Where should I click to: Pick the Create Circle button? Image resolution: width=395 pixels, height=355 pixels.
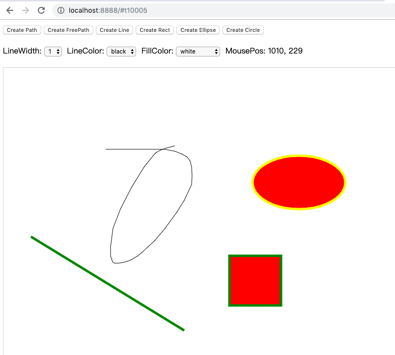coord(243,30)
